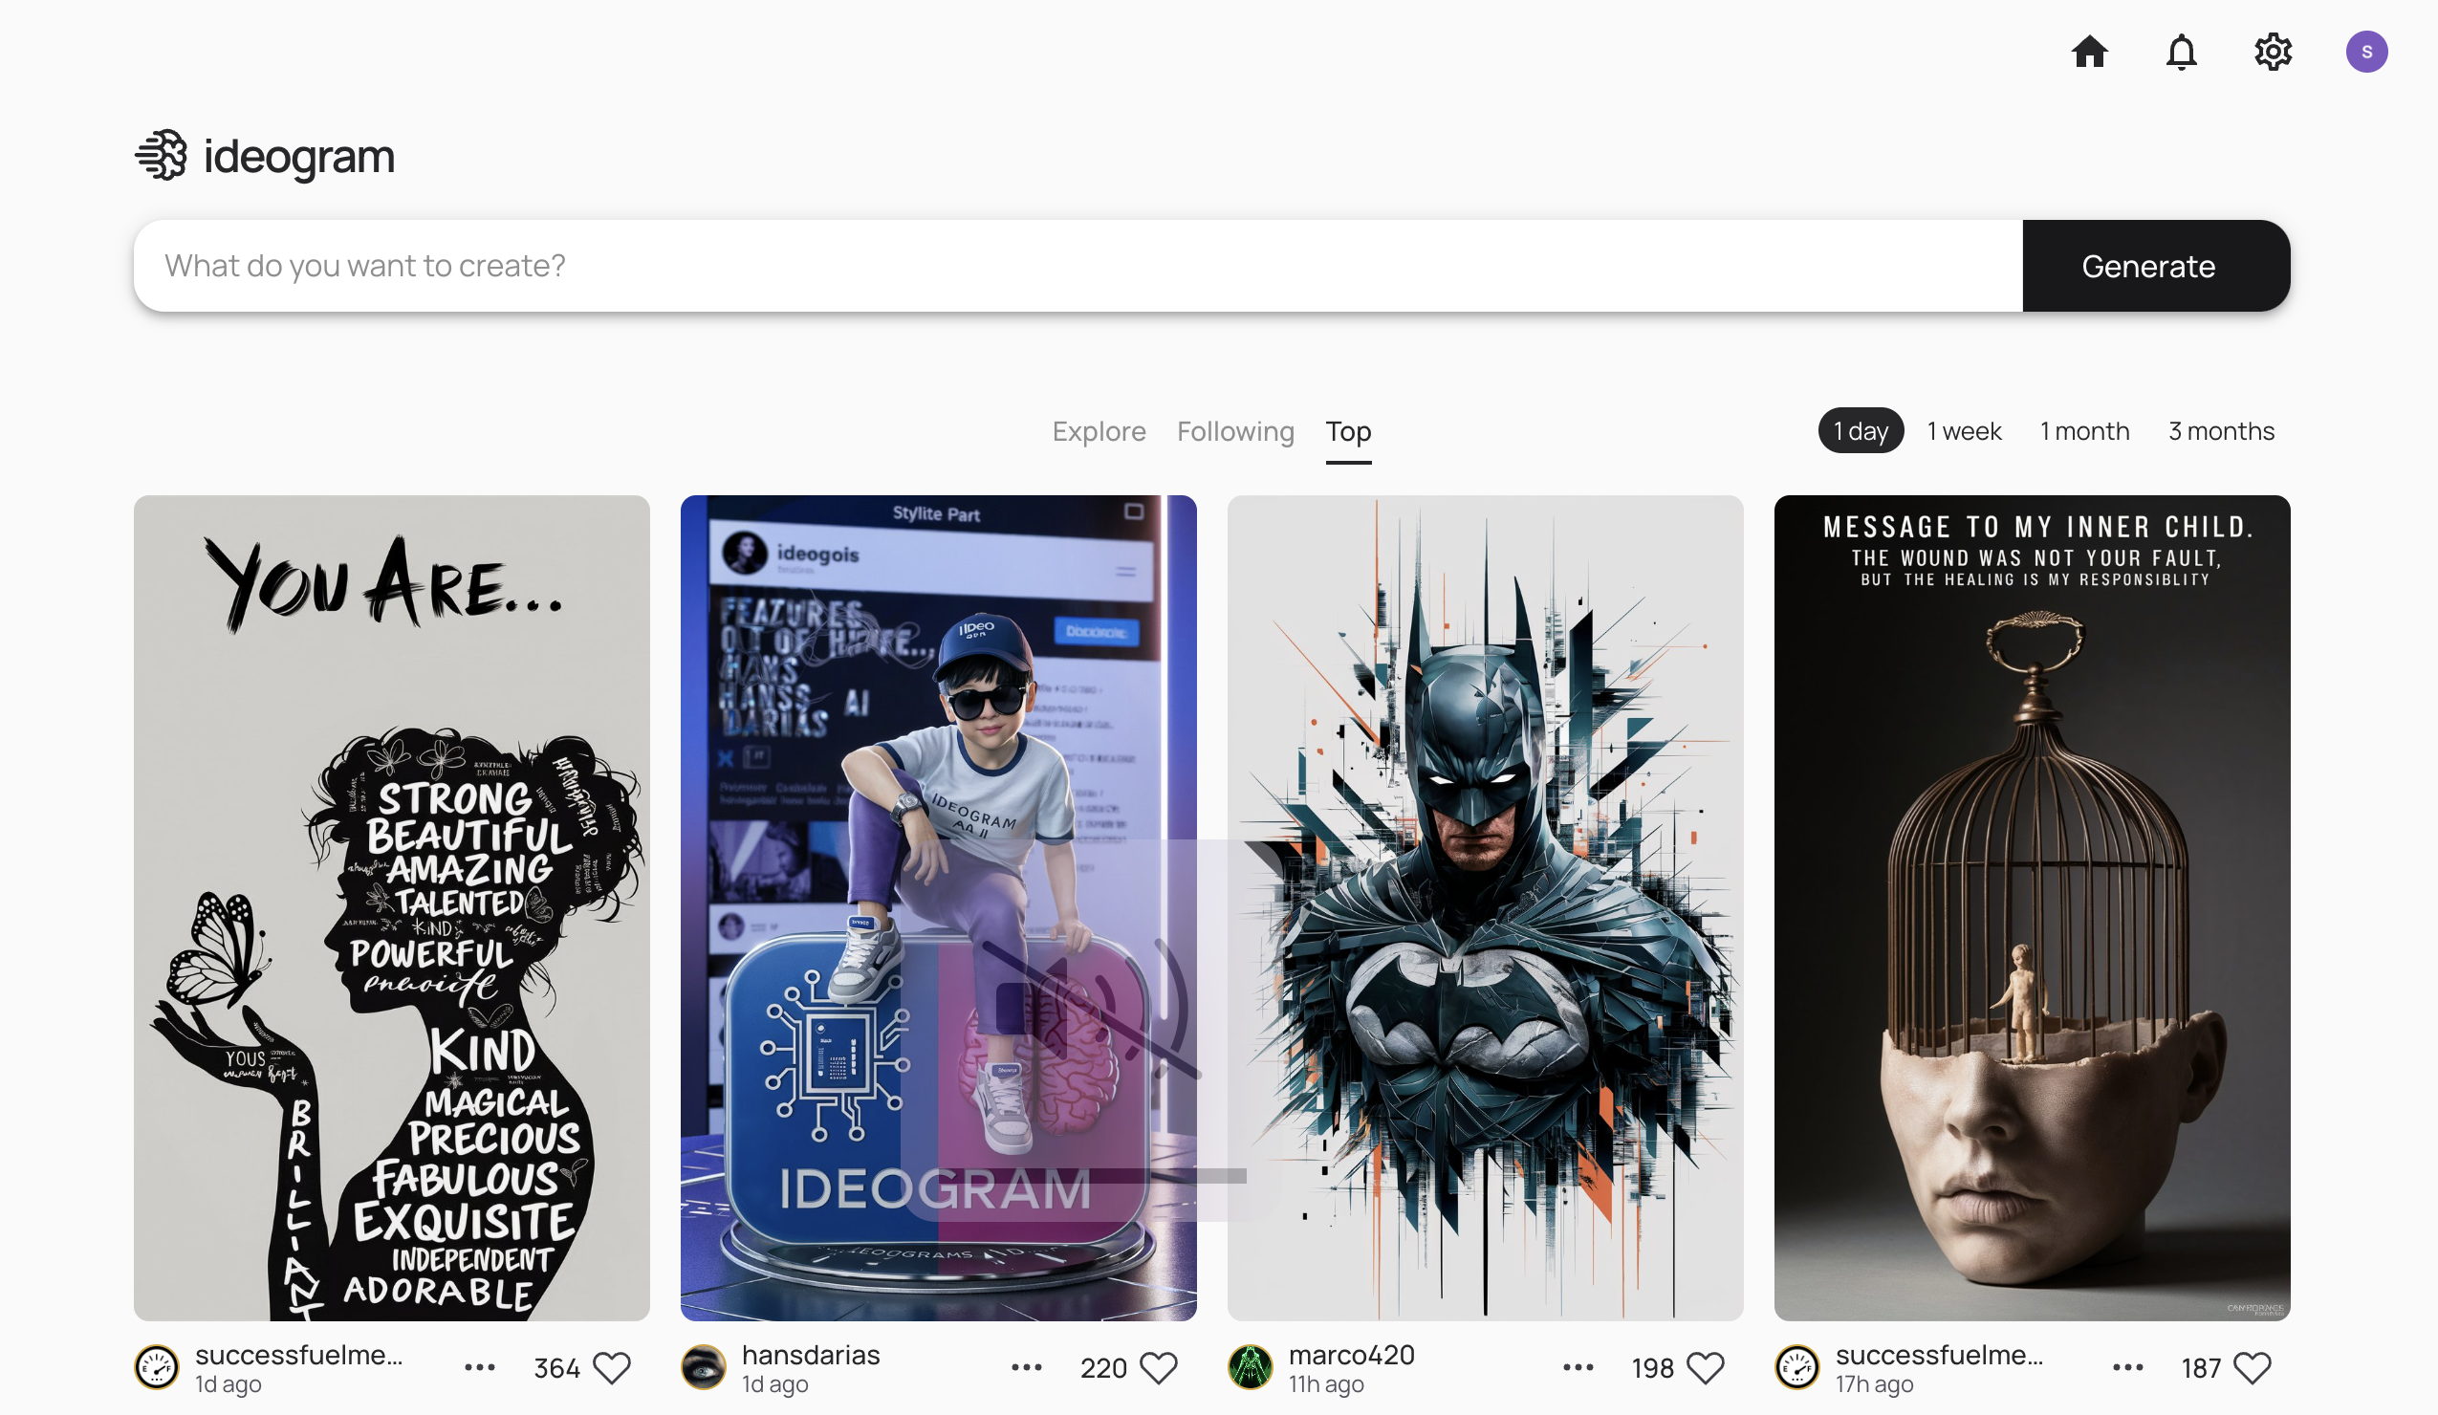
Task: Open successfuelme username on the 17h ago post
Action: click(1940, 1355)
